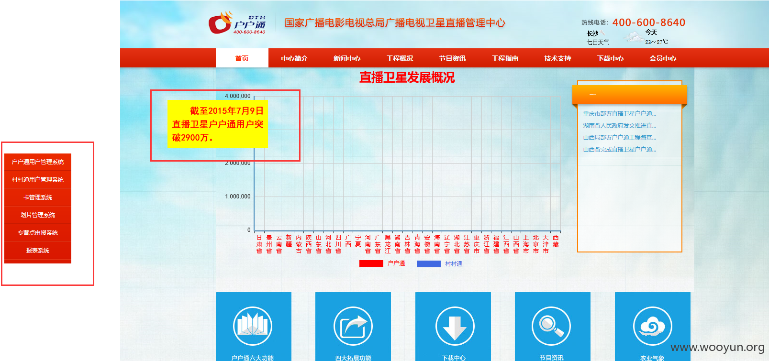Click the hotline number 400-600-8640
This screenshot has width=769, height=361.
(x=649, y=22)
